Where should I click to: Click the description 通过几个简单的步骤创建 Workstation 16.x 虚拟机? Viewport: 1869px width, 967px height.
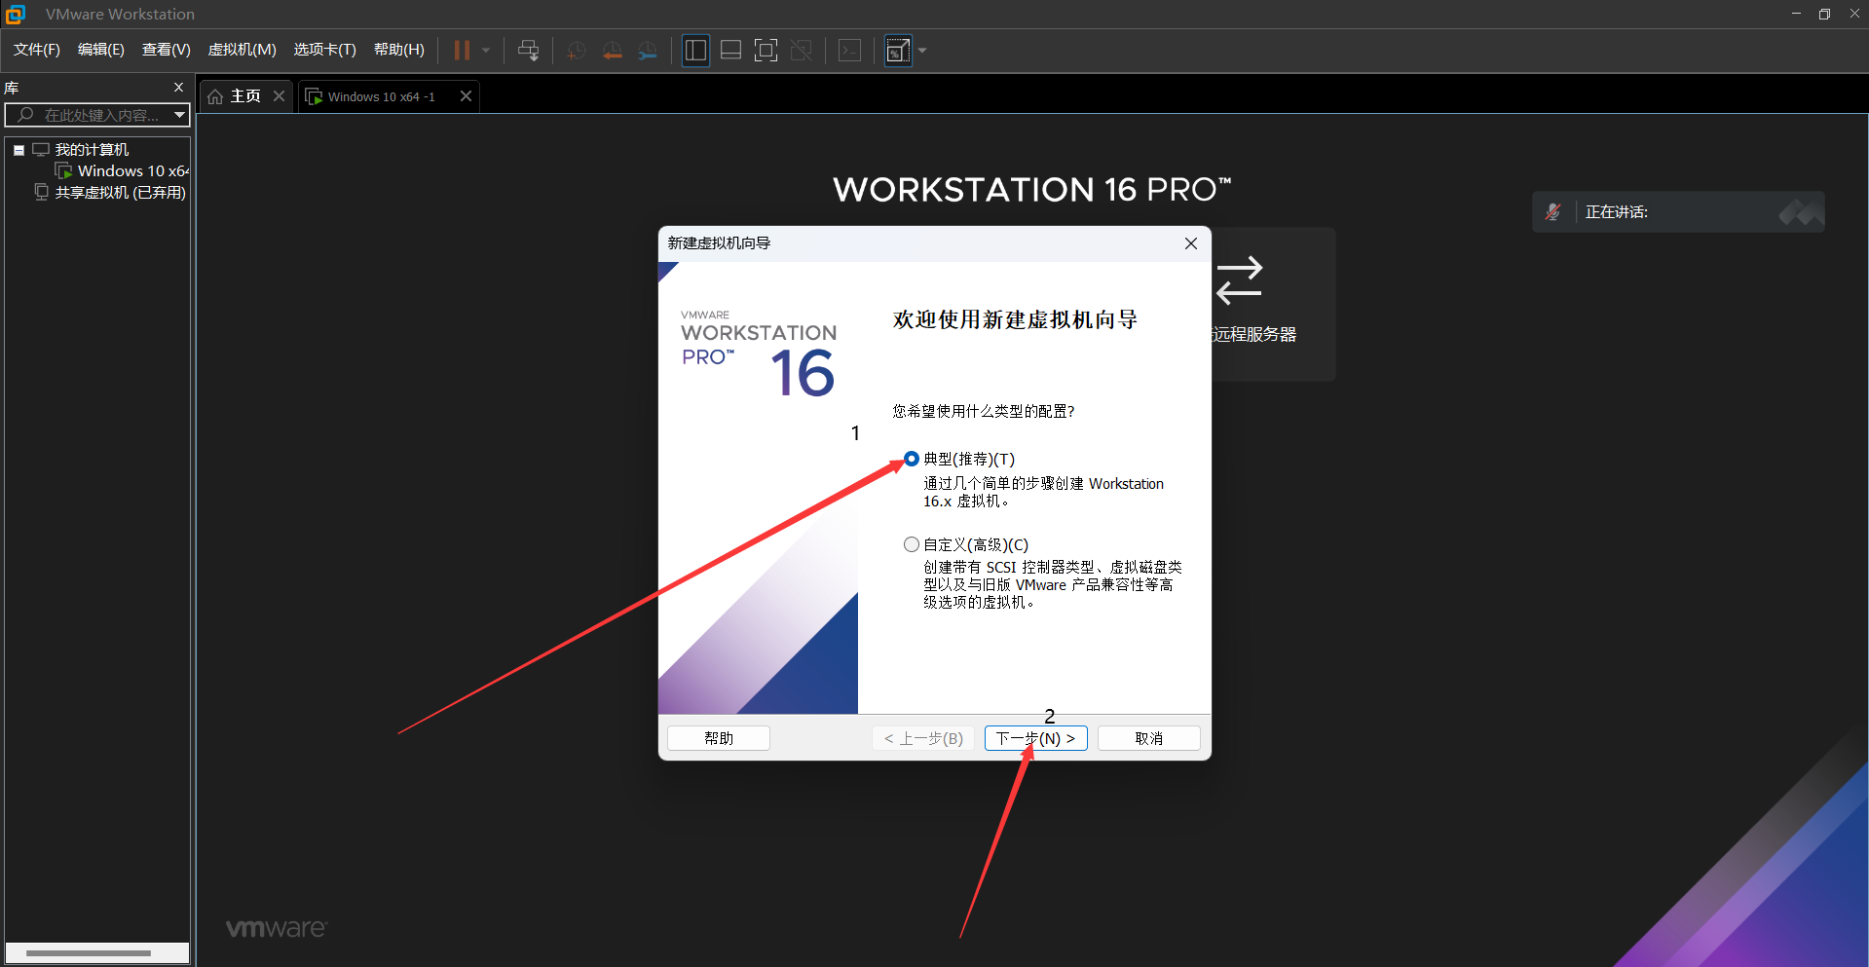(x=1043, y=492)
